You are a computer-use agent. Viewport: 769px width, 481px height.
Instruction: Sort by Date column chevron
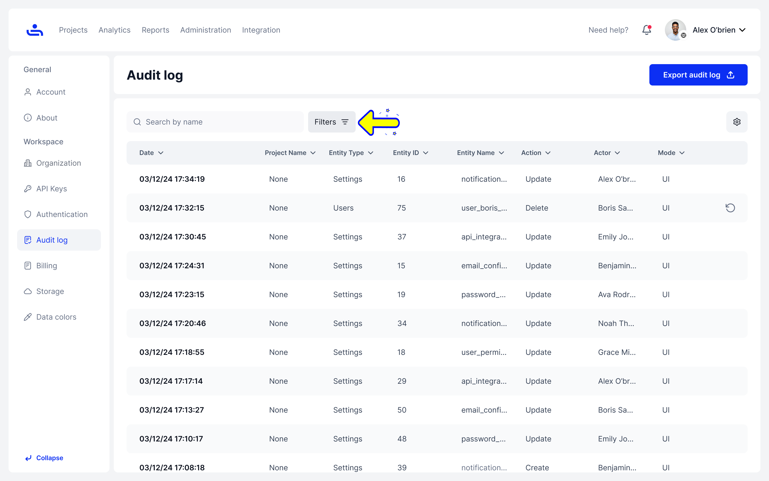[161, 153]
